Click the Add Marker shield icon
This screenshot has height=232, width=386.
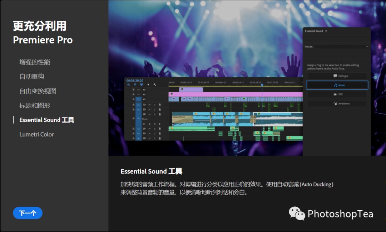point(148,84)
